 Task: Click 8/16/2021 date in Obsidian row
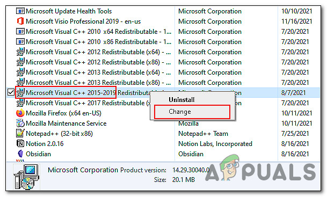[295, 154]
